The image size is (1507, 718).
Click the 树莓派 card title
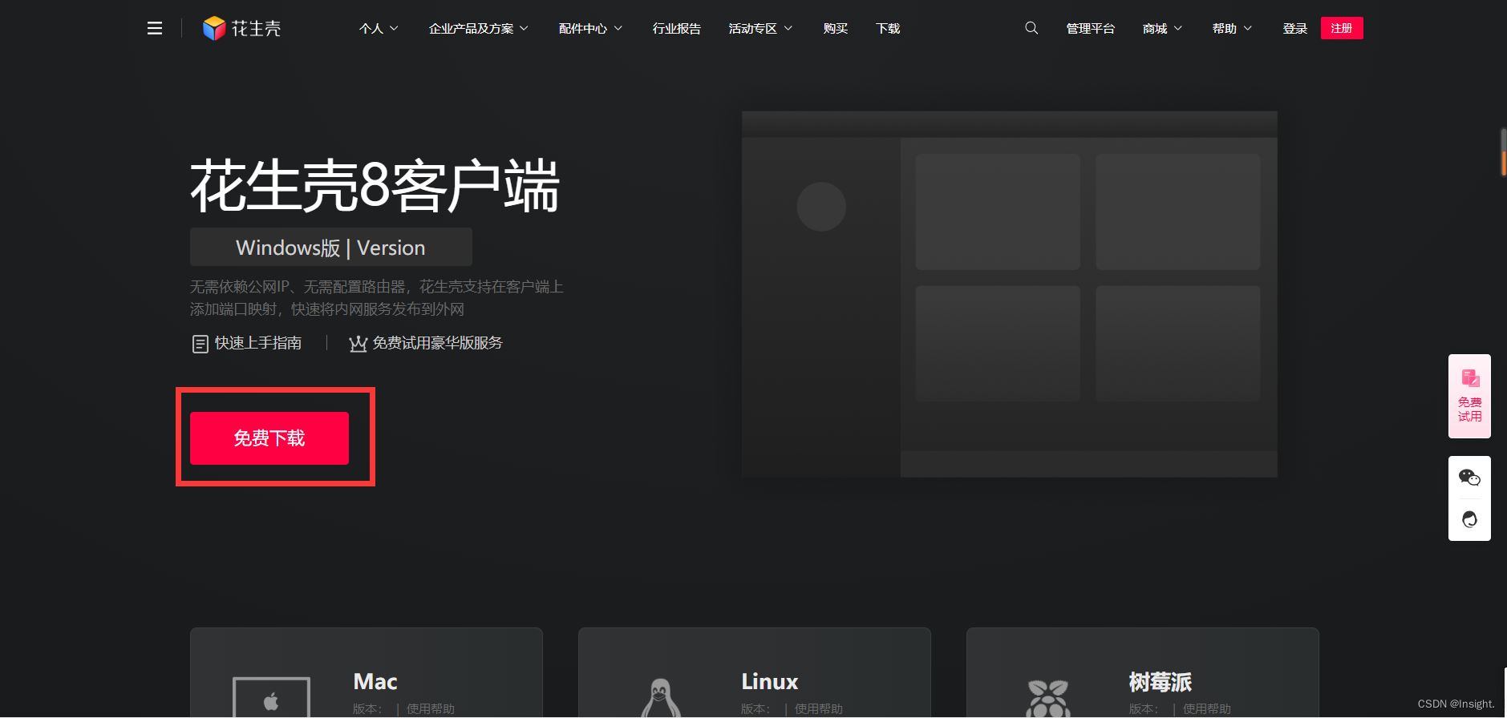(1160, 682)
